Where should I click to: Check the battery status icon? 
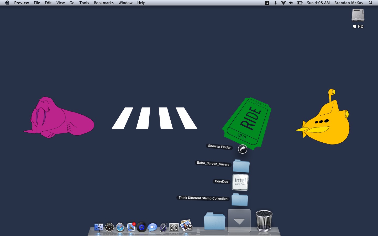300,3
